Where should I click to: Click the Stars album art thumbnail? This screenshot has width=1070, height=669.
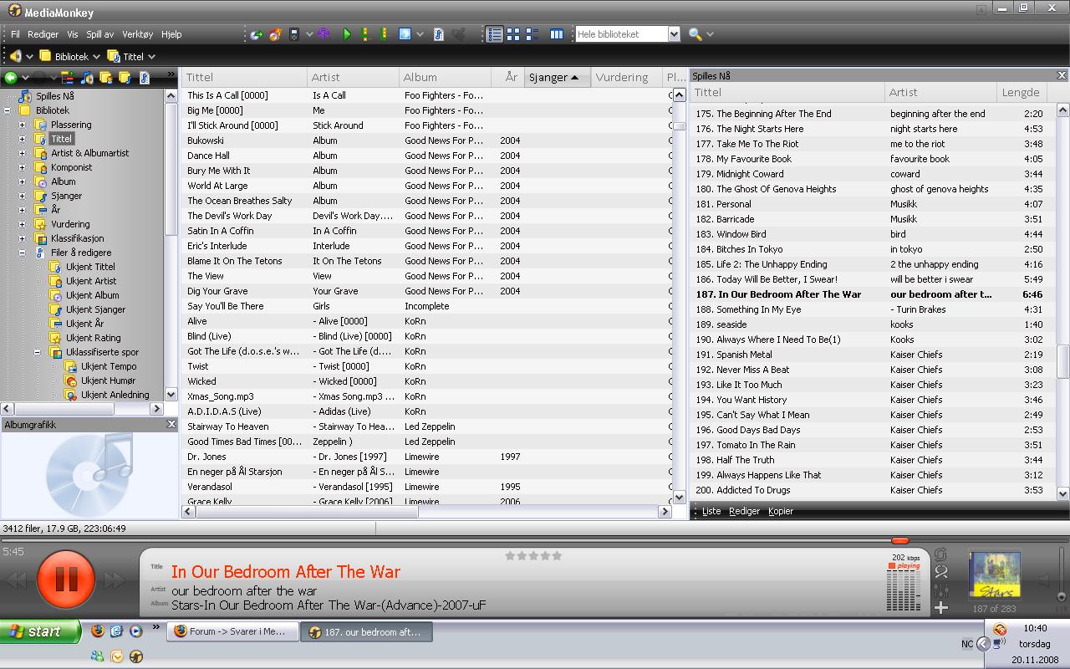tap(994, 576)
